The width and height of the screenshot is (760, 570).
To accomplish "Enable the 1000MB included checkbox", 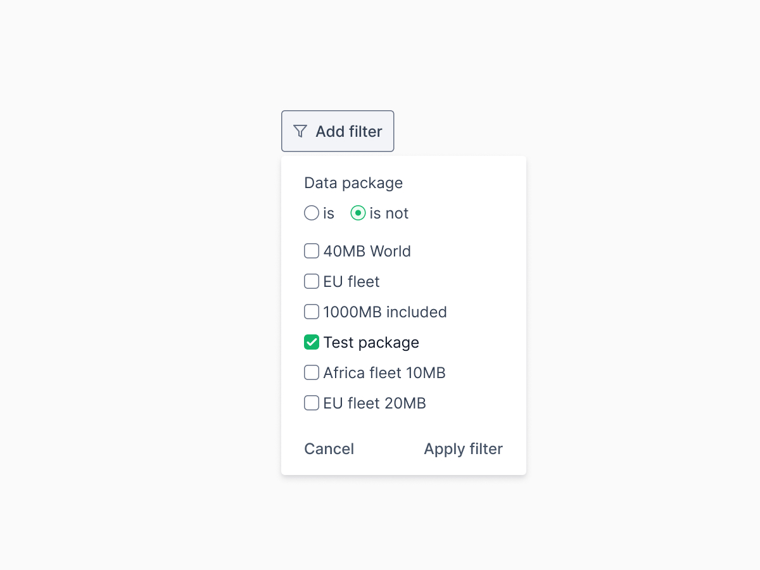I will (x=312, y=312).
